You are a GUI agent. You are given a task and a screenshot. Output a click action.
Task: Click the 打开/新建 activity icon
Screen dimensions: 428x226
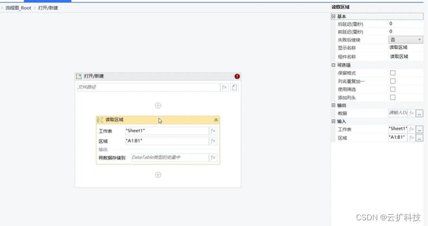[x=79, y=76]
